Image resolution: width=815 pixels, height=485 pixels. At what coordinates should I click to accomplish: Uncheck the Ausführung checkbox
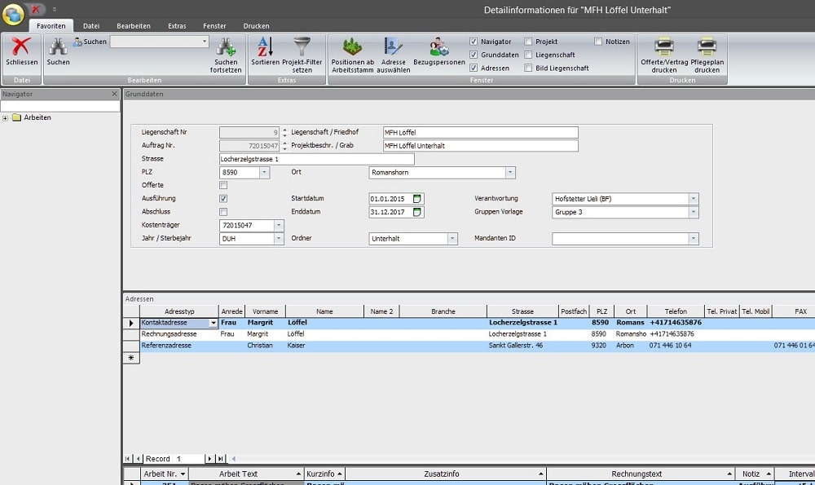[223, 199]
